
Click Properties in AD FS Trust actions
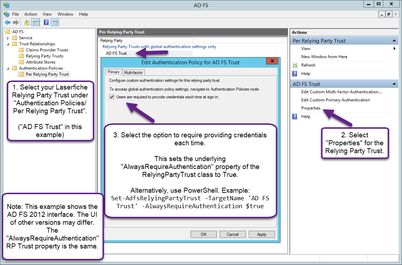click(311, 108)
